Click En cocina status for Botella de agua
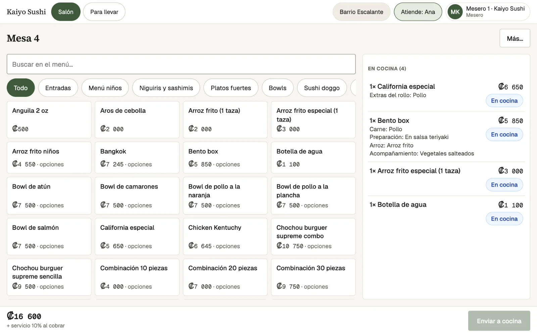 pyautogui.click(x=504, y=219)
